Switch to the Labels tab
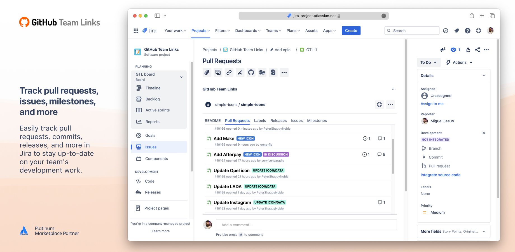Screen dimensions: 515x252 (x=260, y=121)
